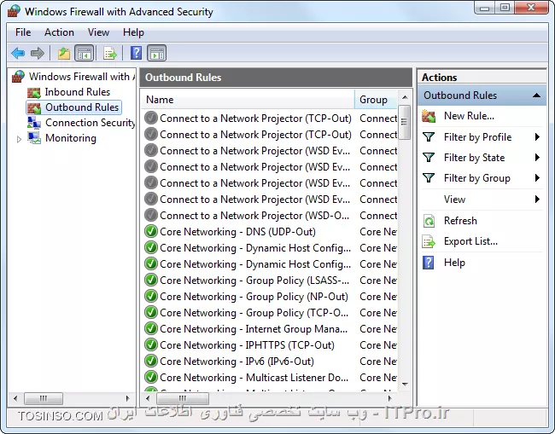The image size is (555, 434).
Task: Open the Help menu in menu bar
Action: tap(133, 32)
